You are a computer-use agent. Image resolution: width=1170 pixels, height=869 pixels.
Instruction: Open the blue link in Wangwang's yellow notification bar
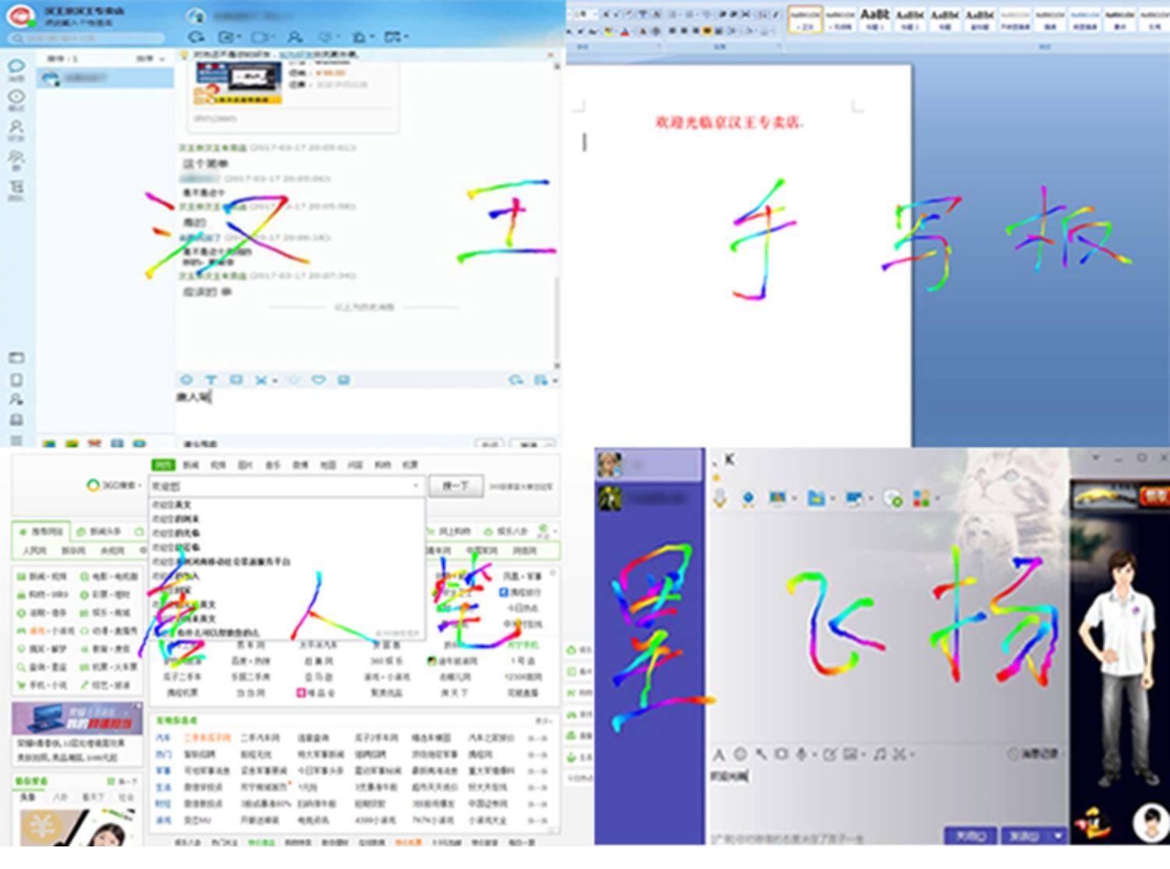tap(294, 55)
